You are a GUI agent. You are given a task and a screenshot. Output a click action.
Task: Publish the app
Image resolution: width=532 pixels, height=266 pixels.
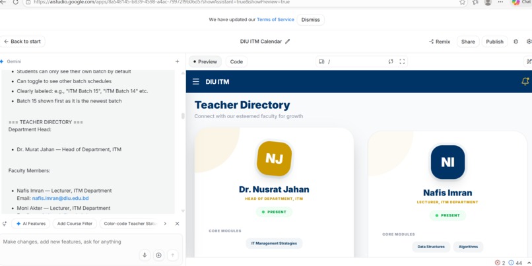494,42
